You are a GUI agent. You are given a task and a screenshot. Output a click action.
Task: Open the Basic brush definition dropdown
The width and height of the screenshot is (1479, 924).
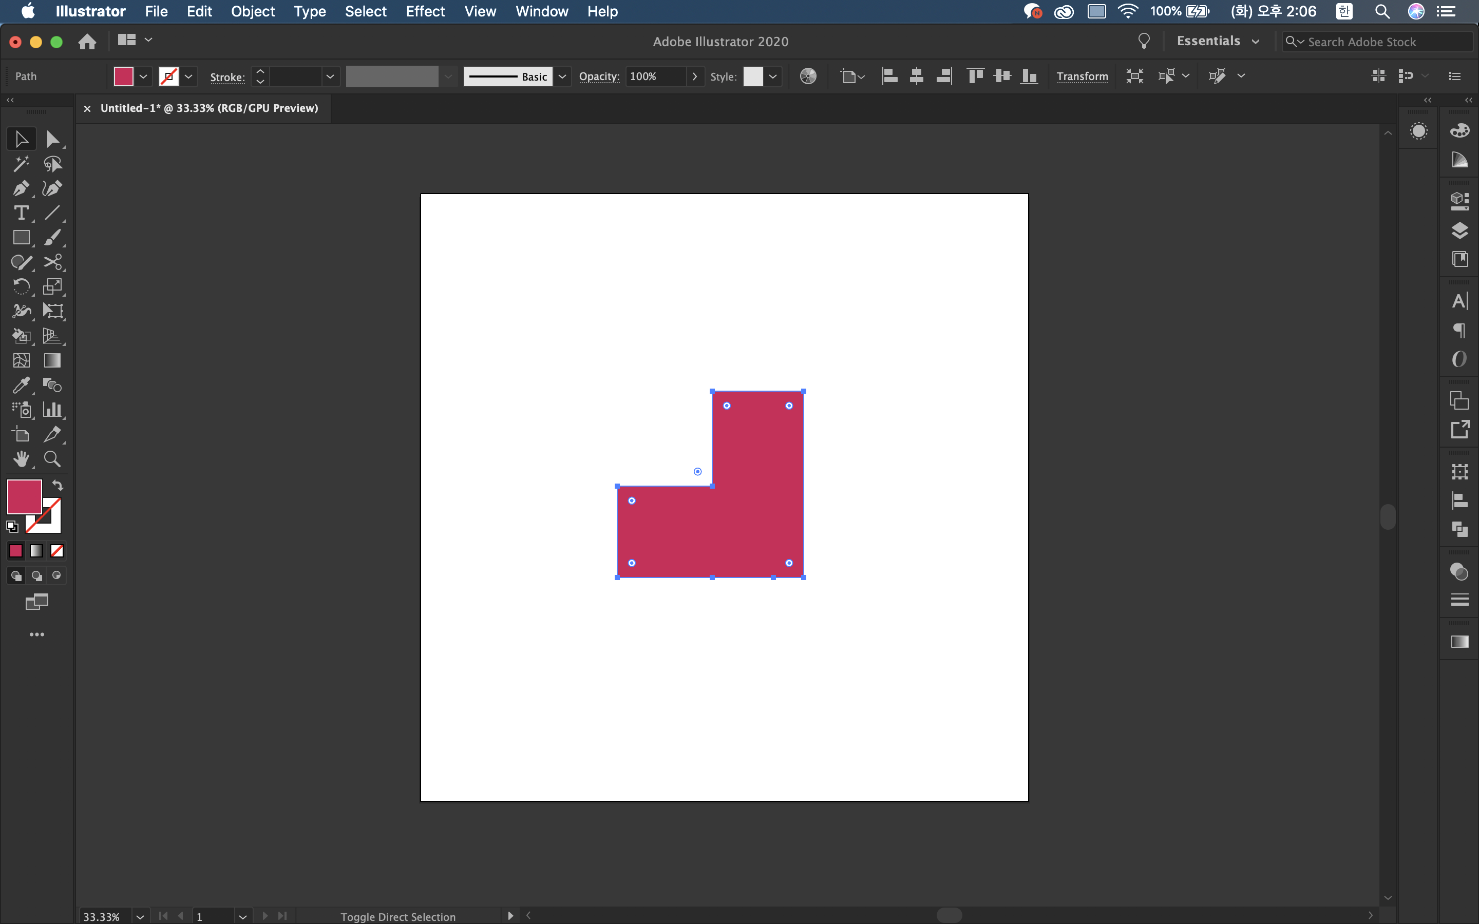coord(562,76)
